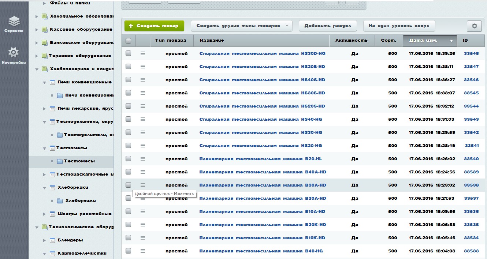The width and height of the screenshot is (487, 259).
Task: Sort by Дата изм. column header
Action: [430, 41]
